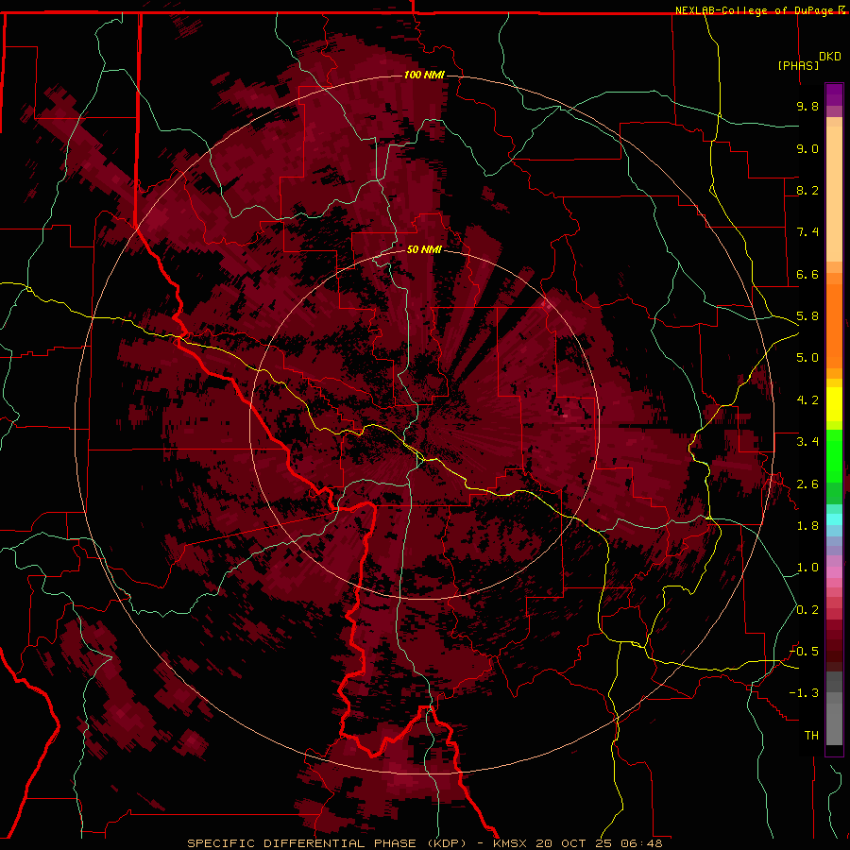Pick the pink segment of the color bar
This screenshot has width=850, height=850.
pos(834,572)
